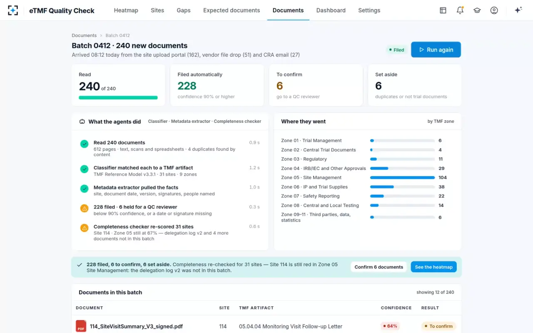Click the Read progress bar
533x333 pixels.
(x=118, y=98)
